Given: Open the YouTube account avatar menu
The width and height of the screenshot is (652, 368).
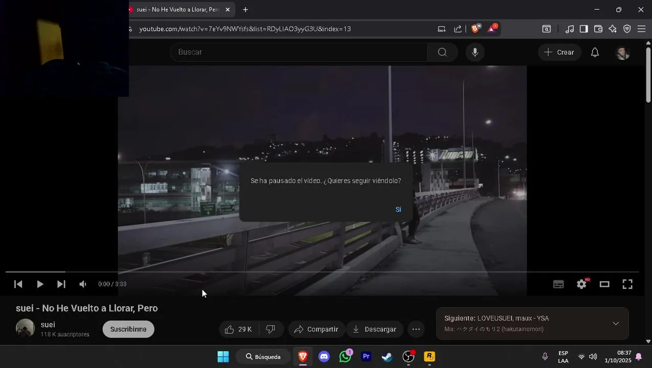Looking at the screenshot, I should pos(622,52).
